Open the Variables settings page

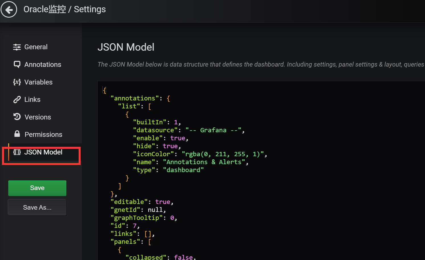point(38,82)
